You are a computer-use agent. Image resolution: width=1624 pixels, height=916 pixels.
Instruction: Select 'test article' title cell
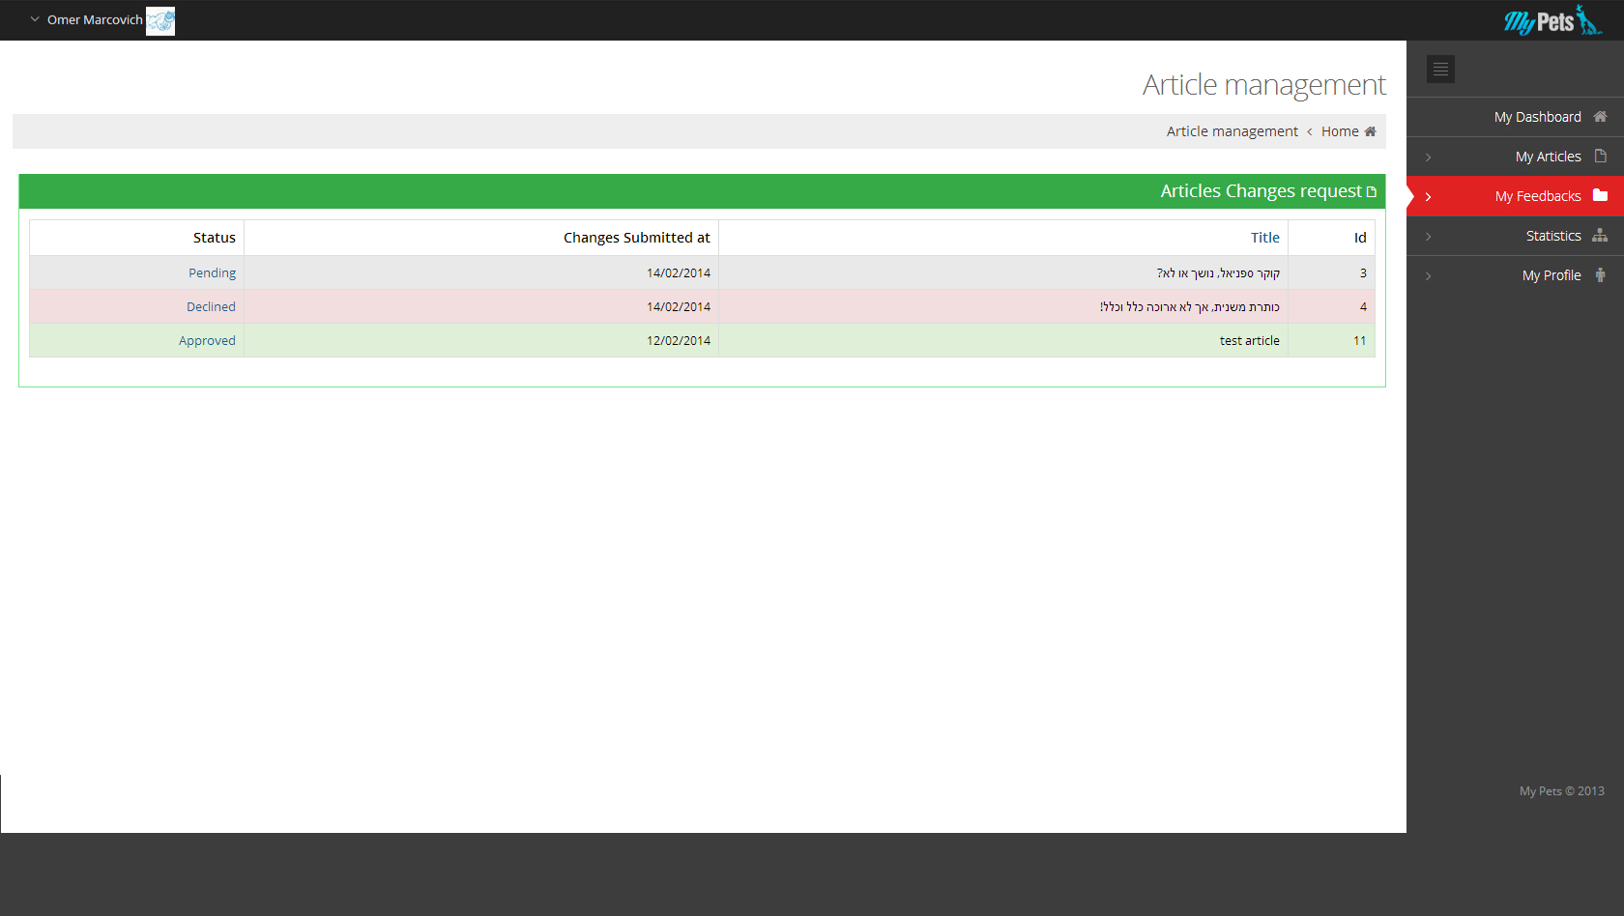(x=1003, y=340)
